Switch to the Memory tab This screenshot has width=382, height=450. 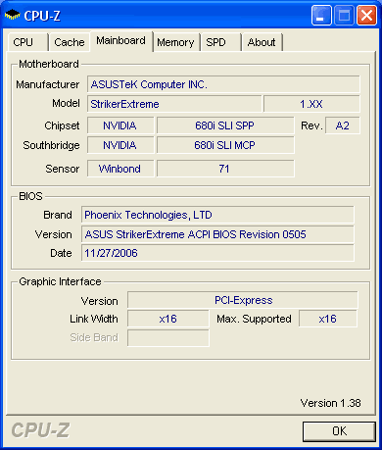pos(176,42)
